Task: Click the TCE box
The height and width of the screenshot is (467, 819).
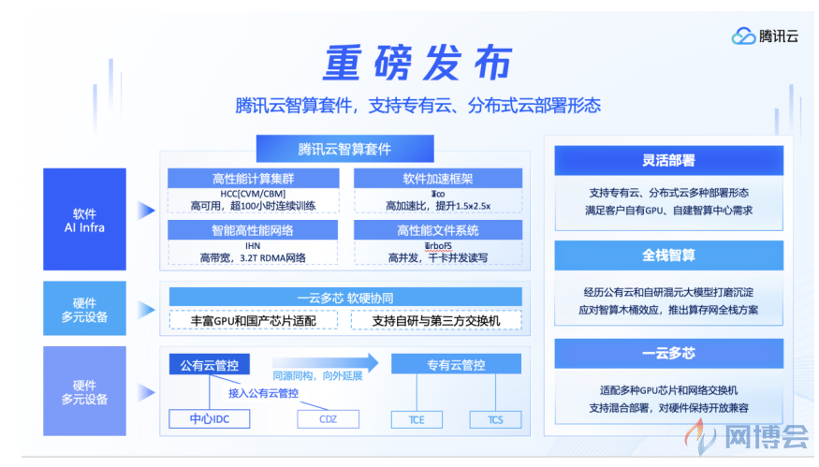Action: [x=417, y=420]
